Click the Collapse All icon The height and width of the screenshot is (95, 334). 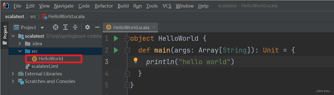75,27
